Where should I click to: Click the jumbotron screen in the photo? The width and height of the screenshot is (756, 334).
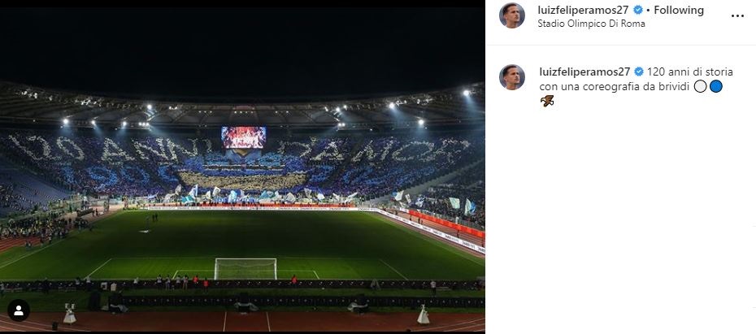(244, 137)
